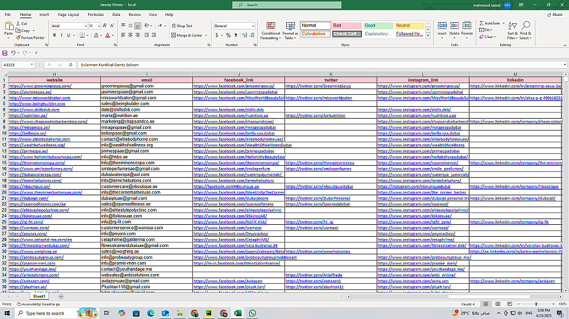Adjust the zoom slider in status bar

[536, 304]
